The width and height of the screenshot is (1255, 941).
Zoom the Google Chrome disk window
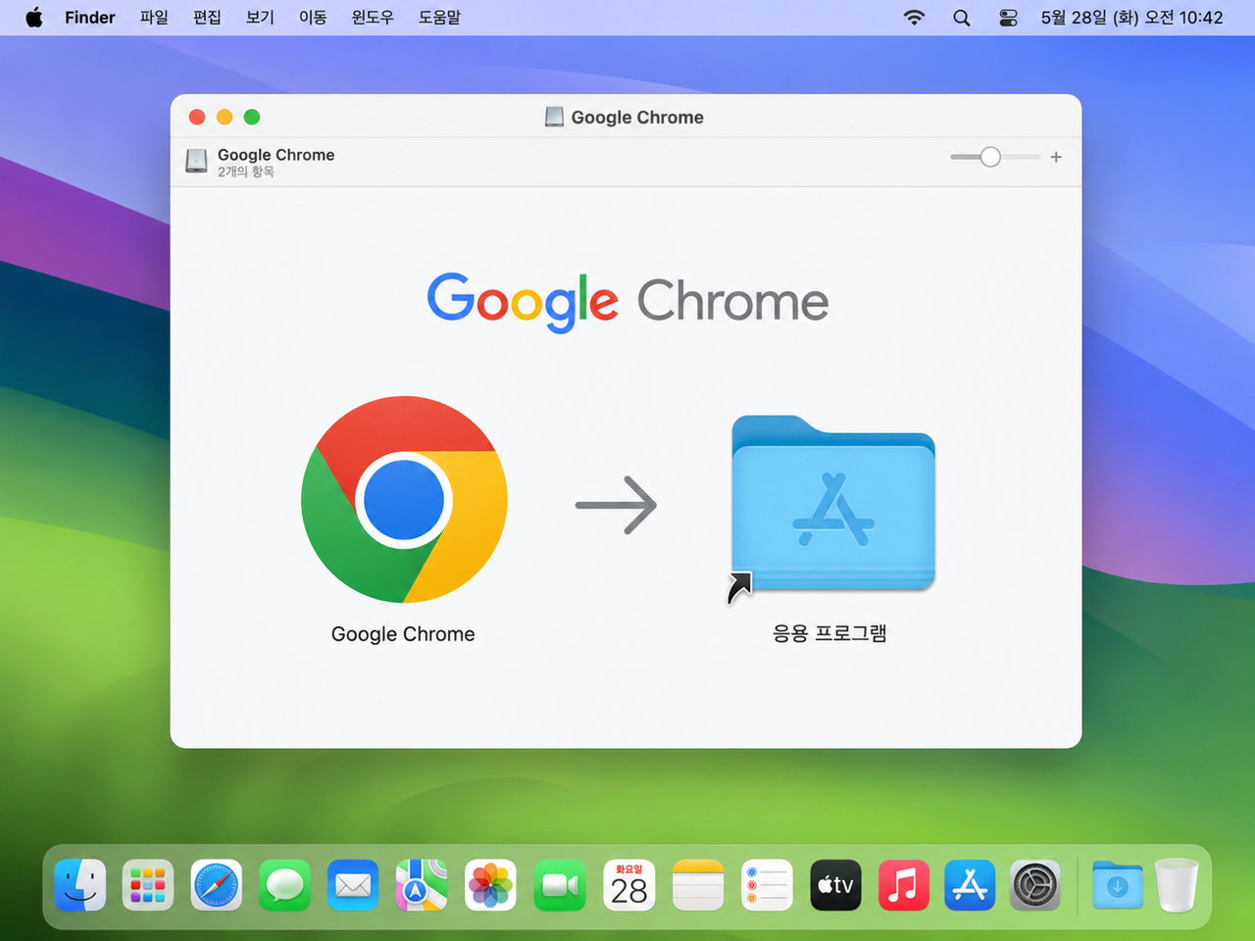[x=252, y=117]
